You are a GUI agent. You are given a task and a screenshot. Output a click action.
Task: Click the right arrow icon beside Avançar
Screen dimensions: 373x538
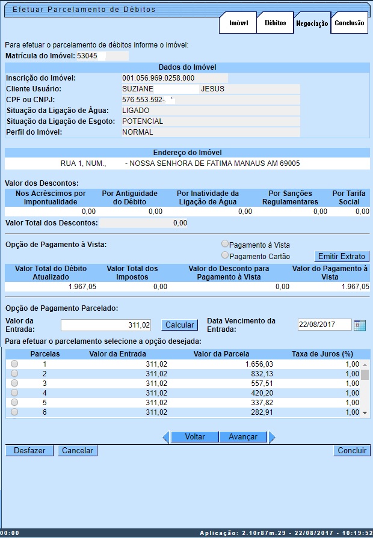(x=272, y=437)
